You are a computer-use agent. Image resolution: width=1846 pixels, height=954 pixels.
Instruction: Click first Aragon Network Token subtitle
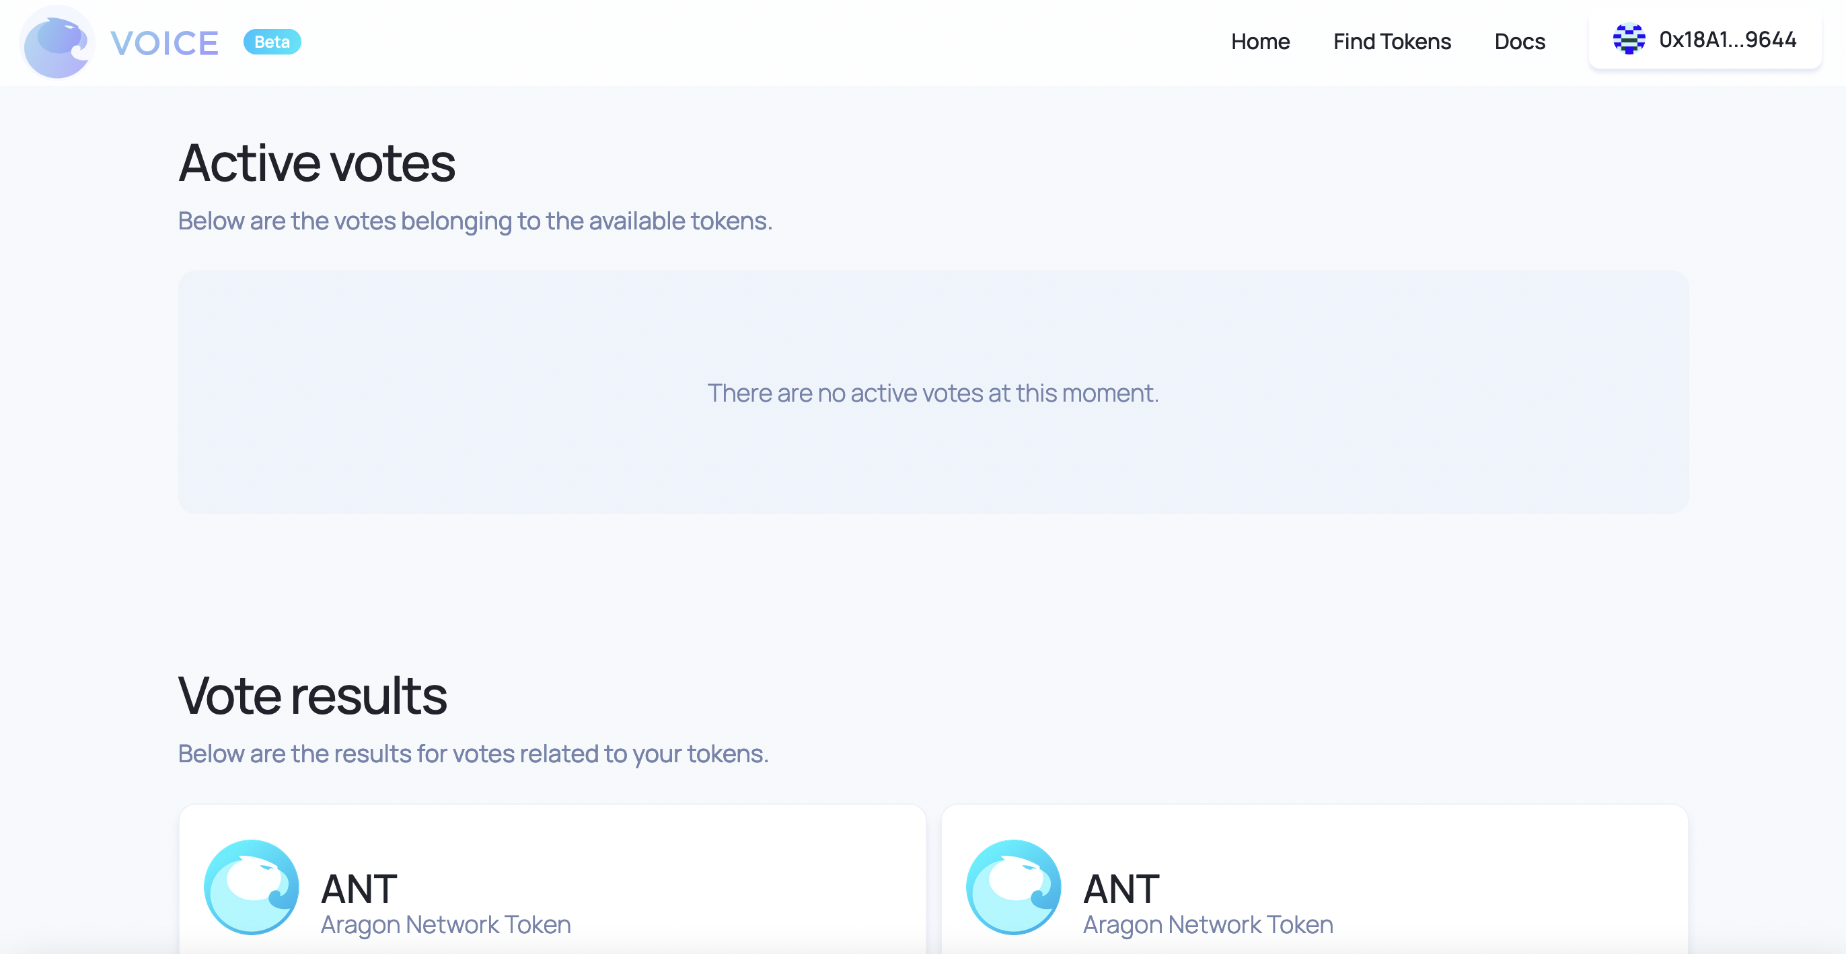[x=446, y=924]
